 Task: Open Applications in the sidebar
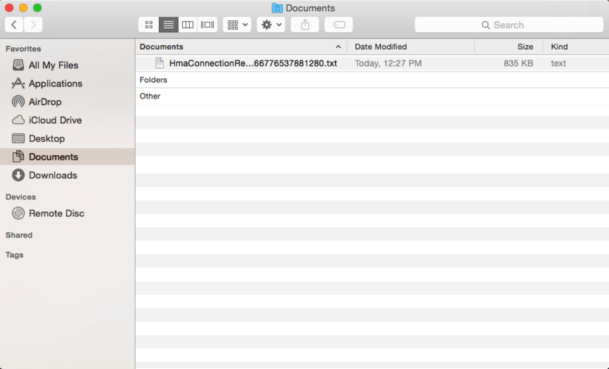click(x=67, y=84)
